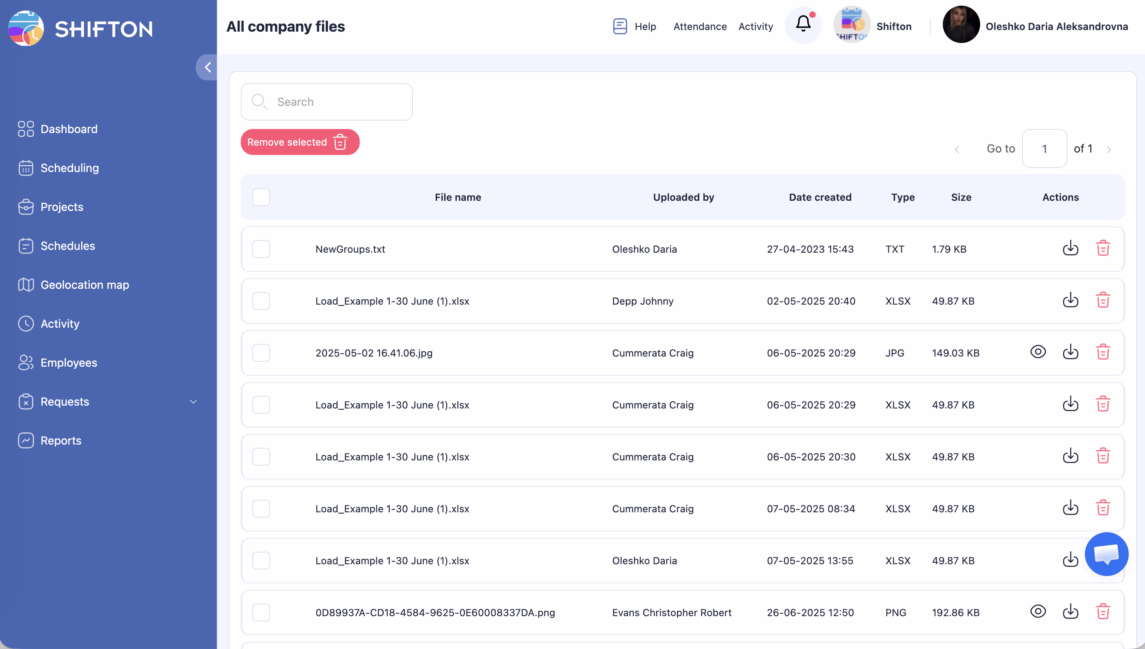Tick the select-all files checkbox
Image resolution: width=1145 pixels, height=649 pixels.
261,197
